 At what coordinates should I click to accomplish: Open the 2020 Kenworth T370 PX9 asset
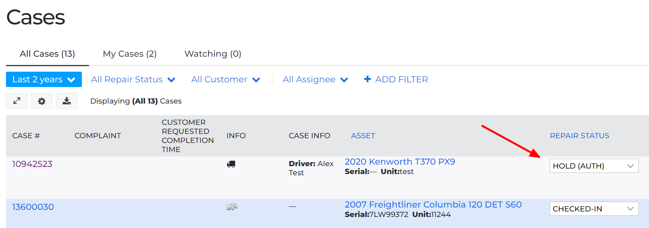(x=400, y=161)
